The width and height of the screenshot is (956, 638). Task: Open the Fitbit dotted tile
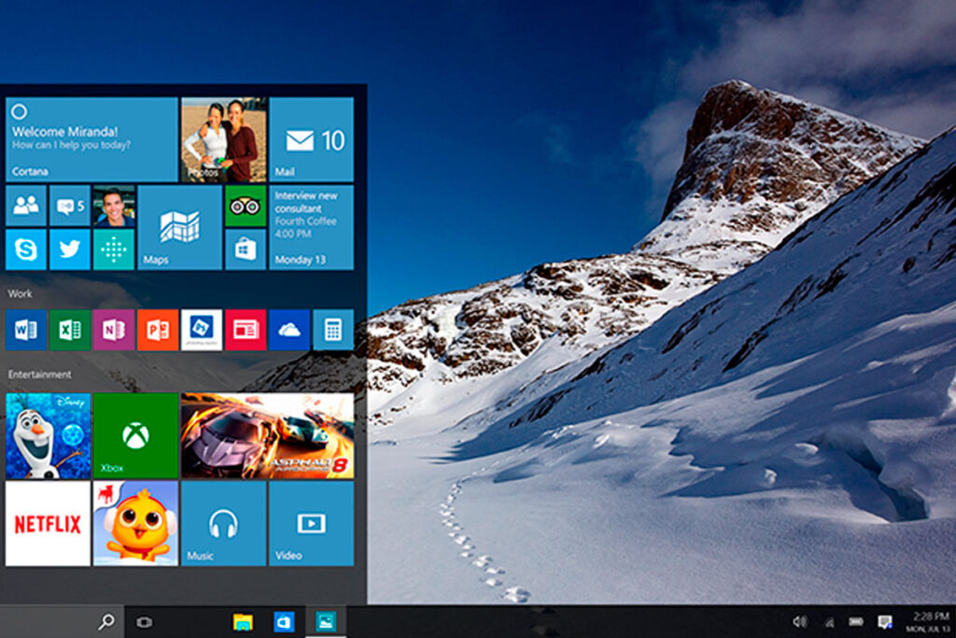114,249
